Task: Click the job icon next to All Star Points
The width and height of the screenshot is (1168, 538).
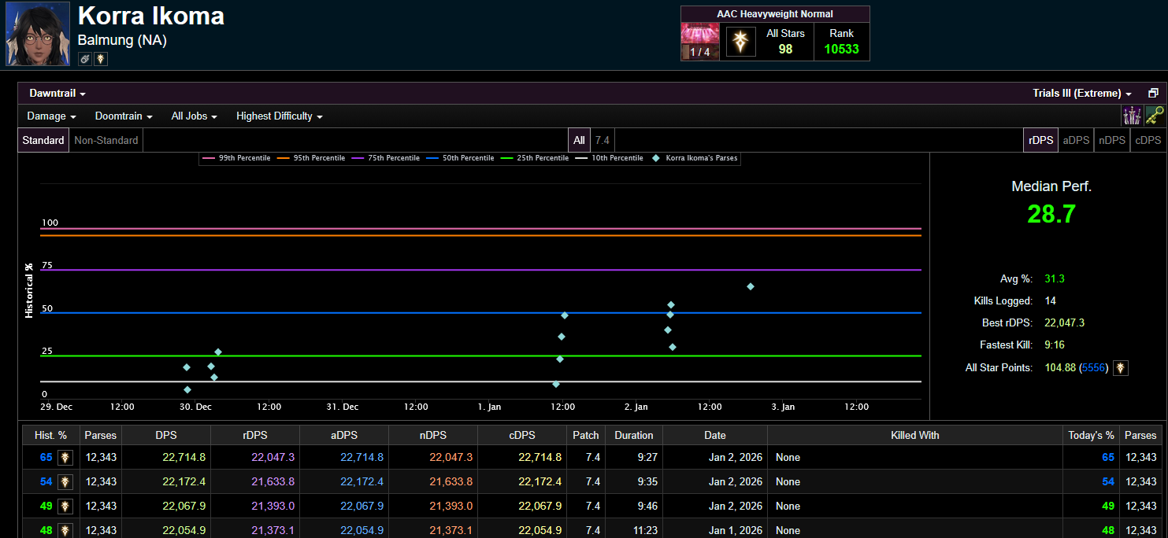Action: tap(1120, 367)
